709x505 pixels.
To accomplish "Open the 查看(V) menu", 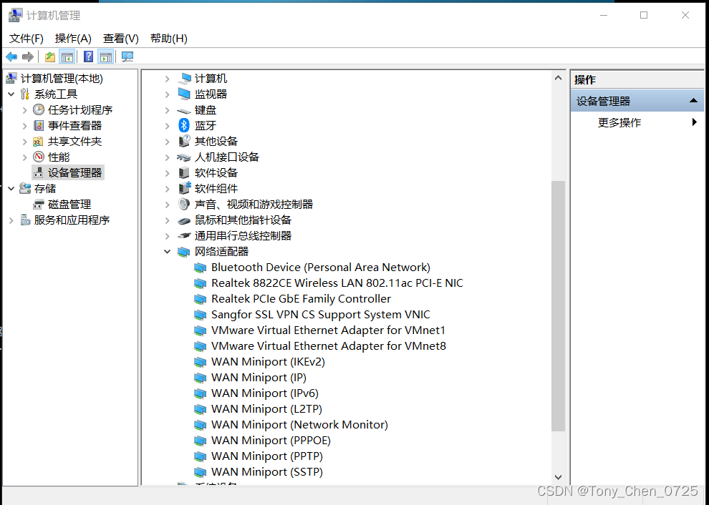I will point(121,39).
